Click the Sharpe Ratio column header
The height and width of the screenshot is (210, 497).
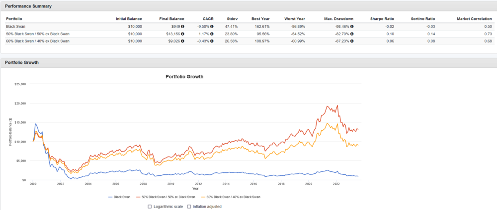(382, 19)
